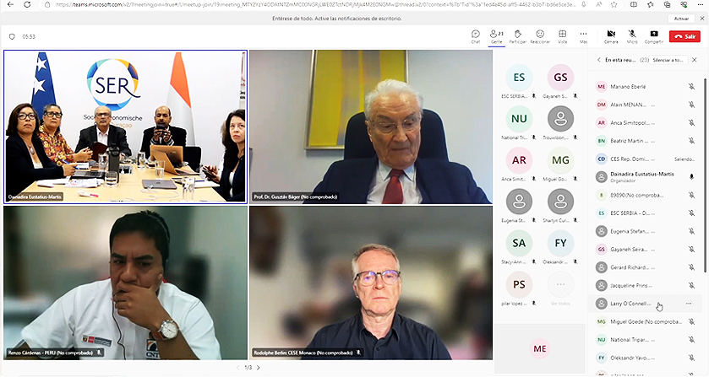
Task: Open Larry O'Connell's more options ellipsis
Action: pyautogui.click(x=689, y=304)
